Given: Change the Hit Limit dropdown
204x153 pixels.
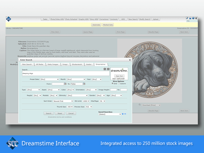Looking at the screenshot, I should coord(86,101).
